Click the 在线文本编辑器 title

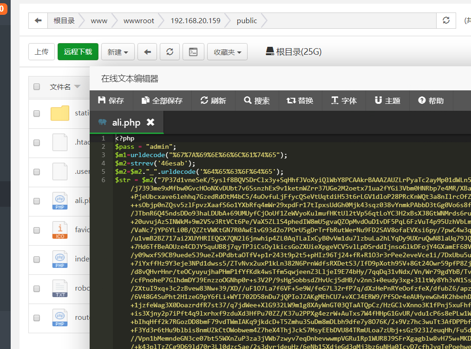[130, 78]
